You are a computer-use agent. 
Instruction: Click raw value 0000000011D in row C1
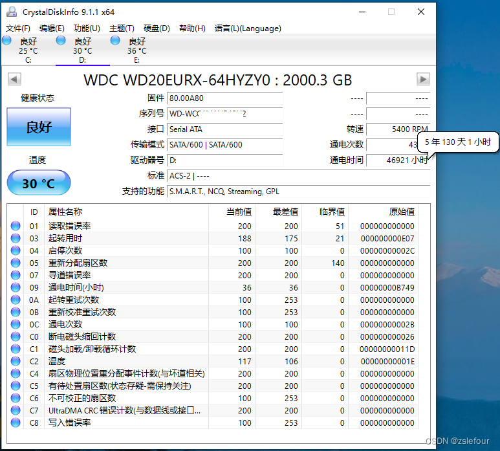point(387,349)
